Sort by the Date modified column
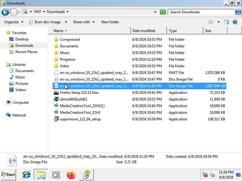Screen dimensions: 242x181 [x=149, y=31]
